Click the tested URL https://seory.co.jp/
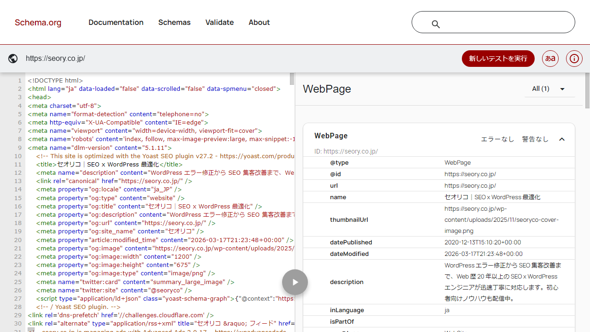This screenshot has width=590, height=332. coord(55,59)
